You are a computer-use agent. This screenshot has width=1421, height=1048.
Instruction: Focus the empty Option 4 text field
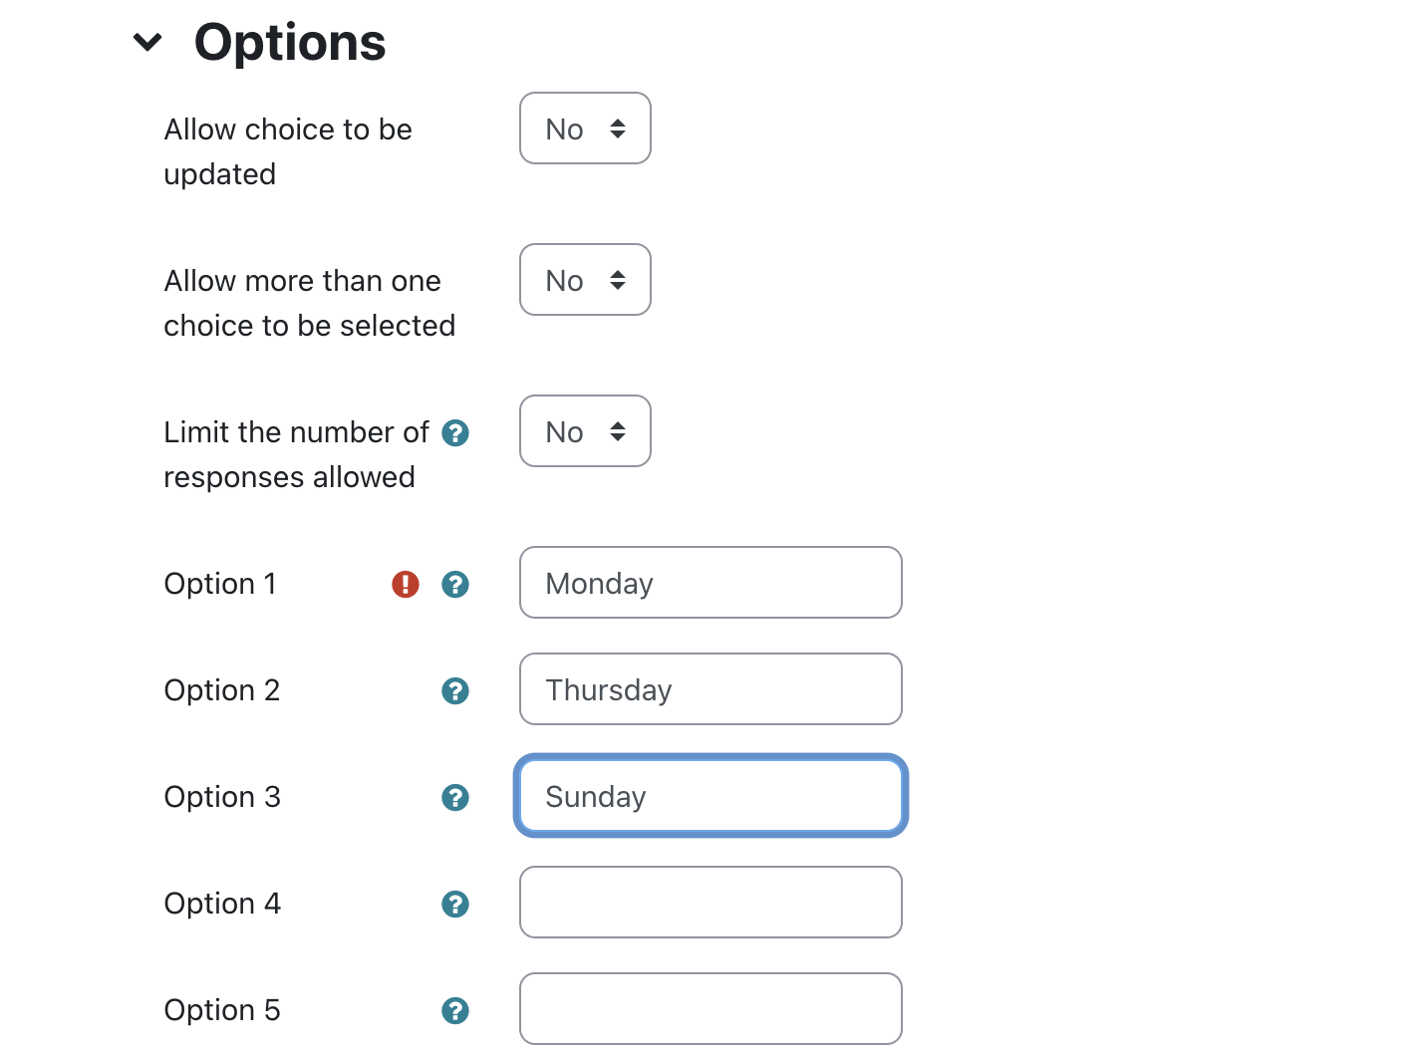710,903
